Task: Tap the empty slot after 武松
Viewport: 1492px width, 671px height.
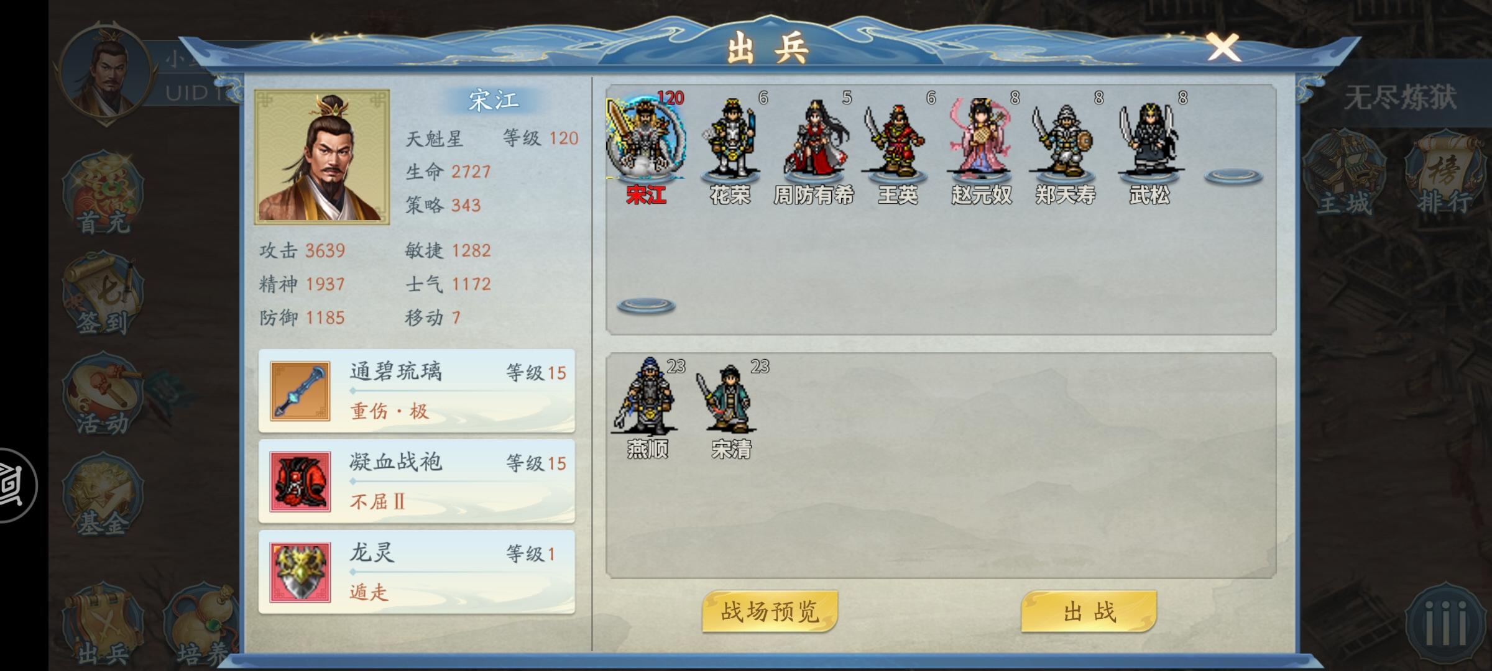Action: [x=1233, y=177]
